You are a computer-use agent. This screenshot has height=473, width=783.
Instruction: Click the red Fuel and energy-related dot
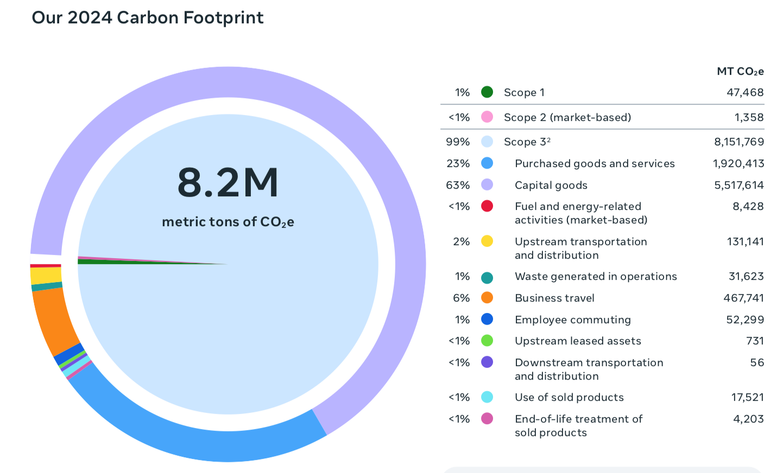point(487,206)
